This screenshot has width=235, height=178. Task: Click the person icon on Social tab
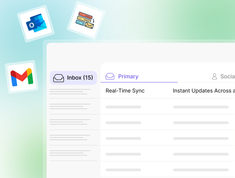tap(215, 77)
